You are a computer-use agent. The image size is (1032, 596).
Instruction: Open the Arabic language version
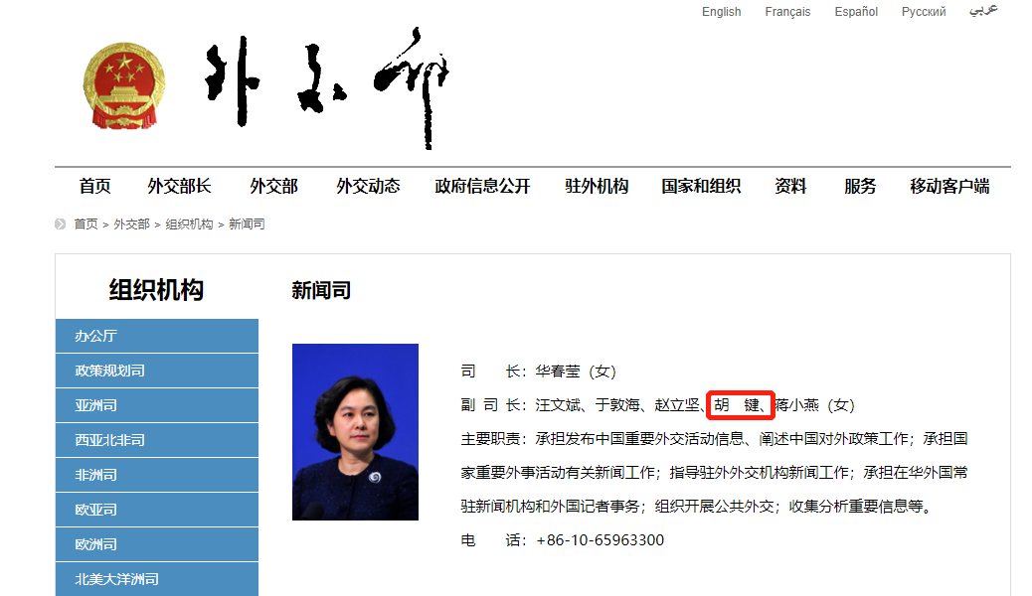983,11
